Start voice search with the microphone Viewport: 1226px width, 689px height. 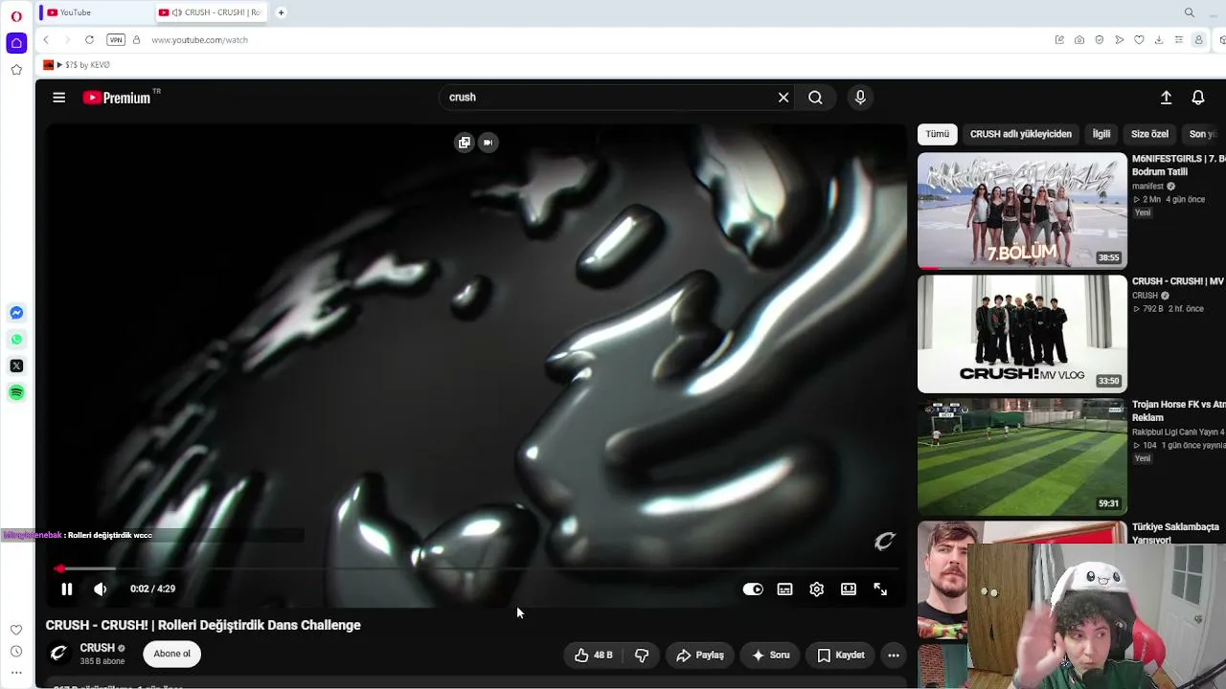point(860,98)
